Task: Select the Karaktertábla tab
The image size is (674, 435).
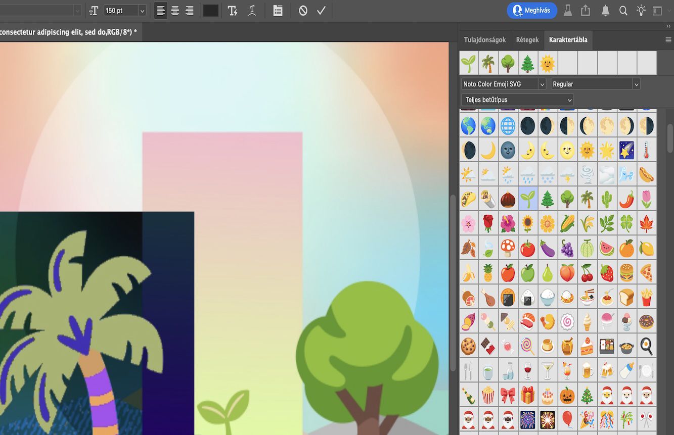Action: [568, 40]
